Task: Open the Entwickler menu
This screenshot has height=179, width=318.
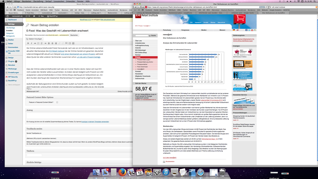Action: pyautogui.click(x=70, y=1)
